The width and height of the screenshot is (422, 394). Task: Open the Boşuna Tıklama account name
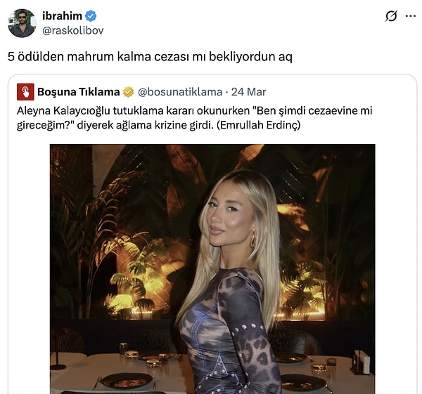(79, 92)
